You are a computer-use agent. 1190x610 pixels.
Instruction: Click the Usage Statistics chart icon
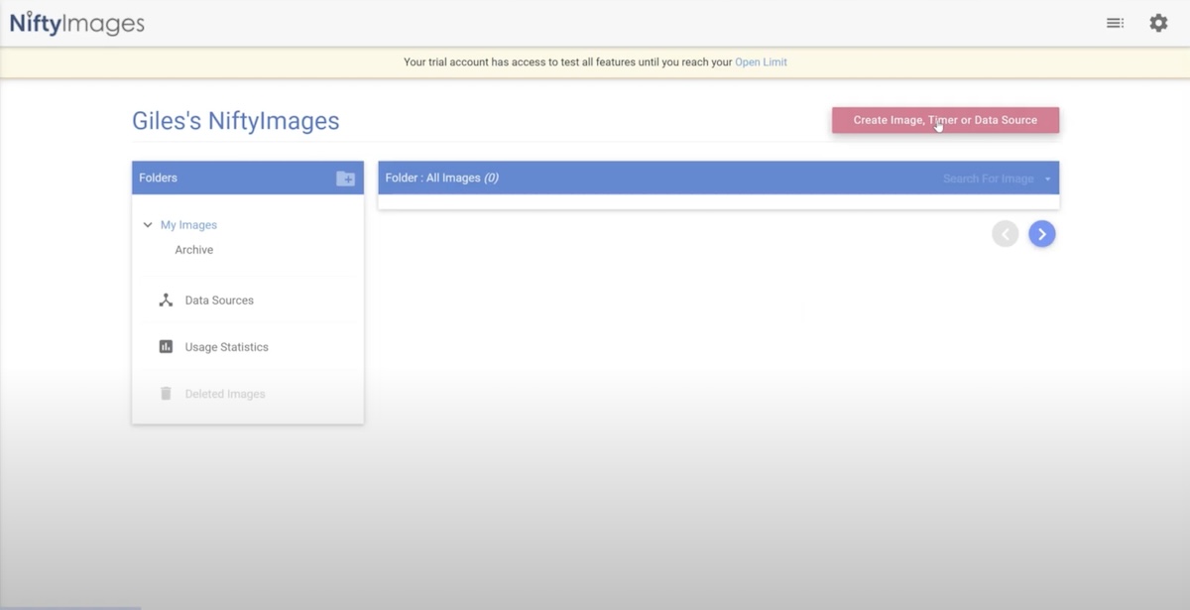pos(166,347)
